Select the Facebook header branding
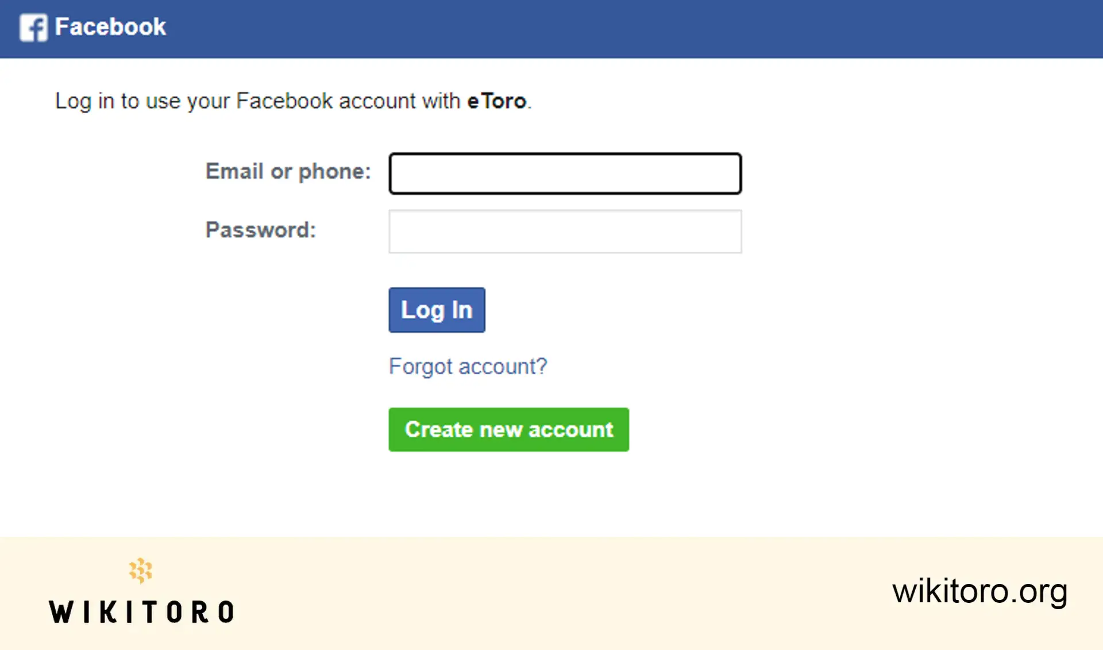Image resolution: width=1103 pixels, height=650 pixels. [x=92, y=26]
